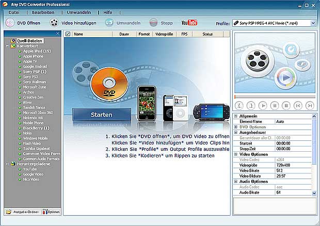This screenshot has width=320, height=226.
Task: Collapse the Ausgabedauer section
Action: click(x=236, y=133)
